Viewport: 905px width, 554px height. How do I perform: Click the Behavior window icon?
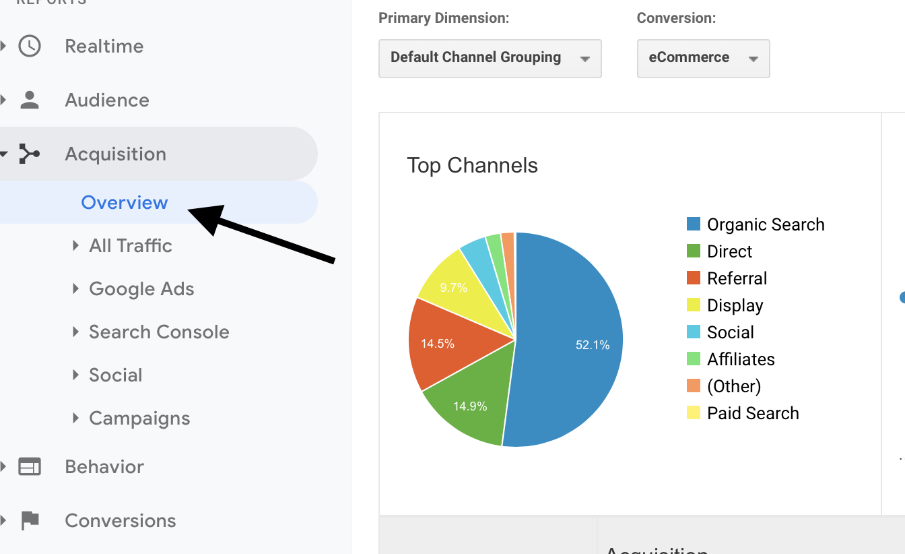coord(30,466)
